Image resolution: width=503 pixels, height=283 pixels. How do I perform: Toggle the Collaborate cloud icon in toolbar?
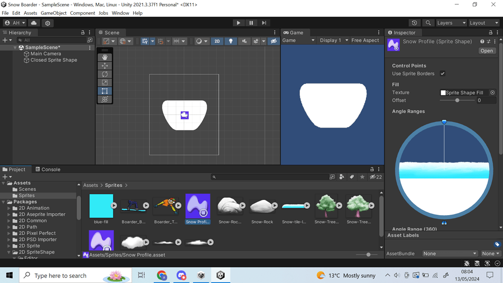click(x=33, y=22)
